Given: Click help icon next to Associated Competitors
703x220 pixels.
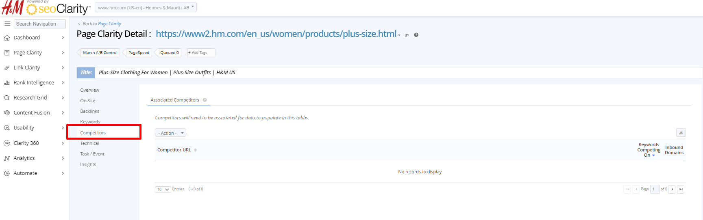Looking at the screenshot, I should click(205, 100).
